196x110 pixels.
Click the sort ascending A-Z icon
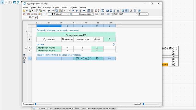[x=96, y=11]
